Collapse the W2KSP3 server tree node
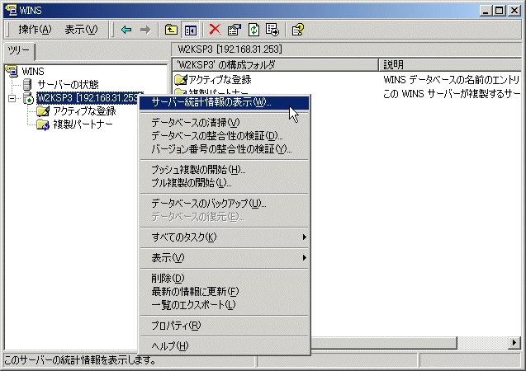This screenshot has width=526, height=371. point(12,98)
